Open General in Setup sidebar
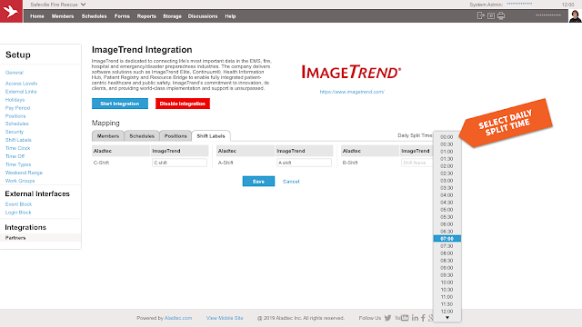 tap(15, 73)
